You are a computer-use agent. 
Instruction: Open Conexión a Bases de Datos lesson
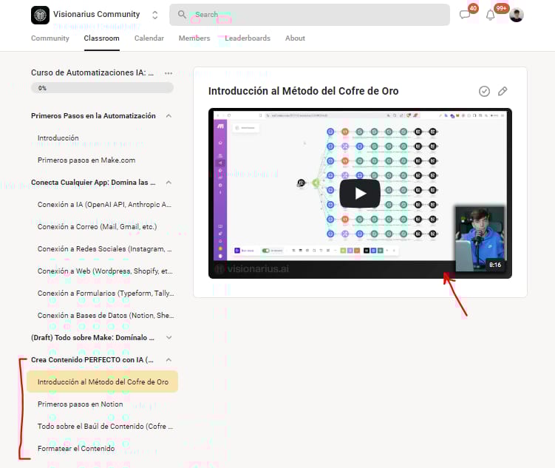coord(106,316)
